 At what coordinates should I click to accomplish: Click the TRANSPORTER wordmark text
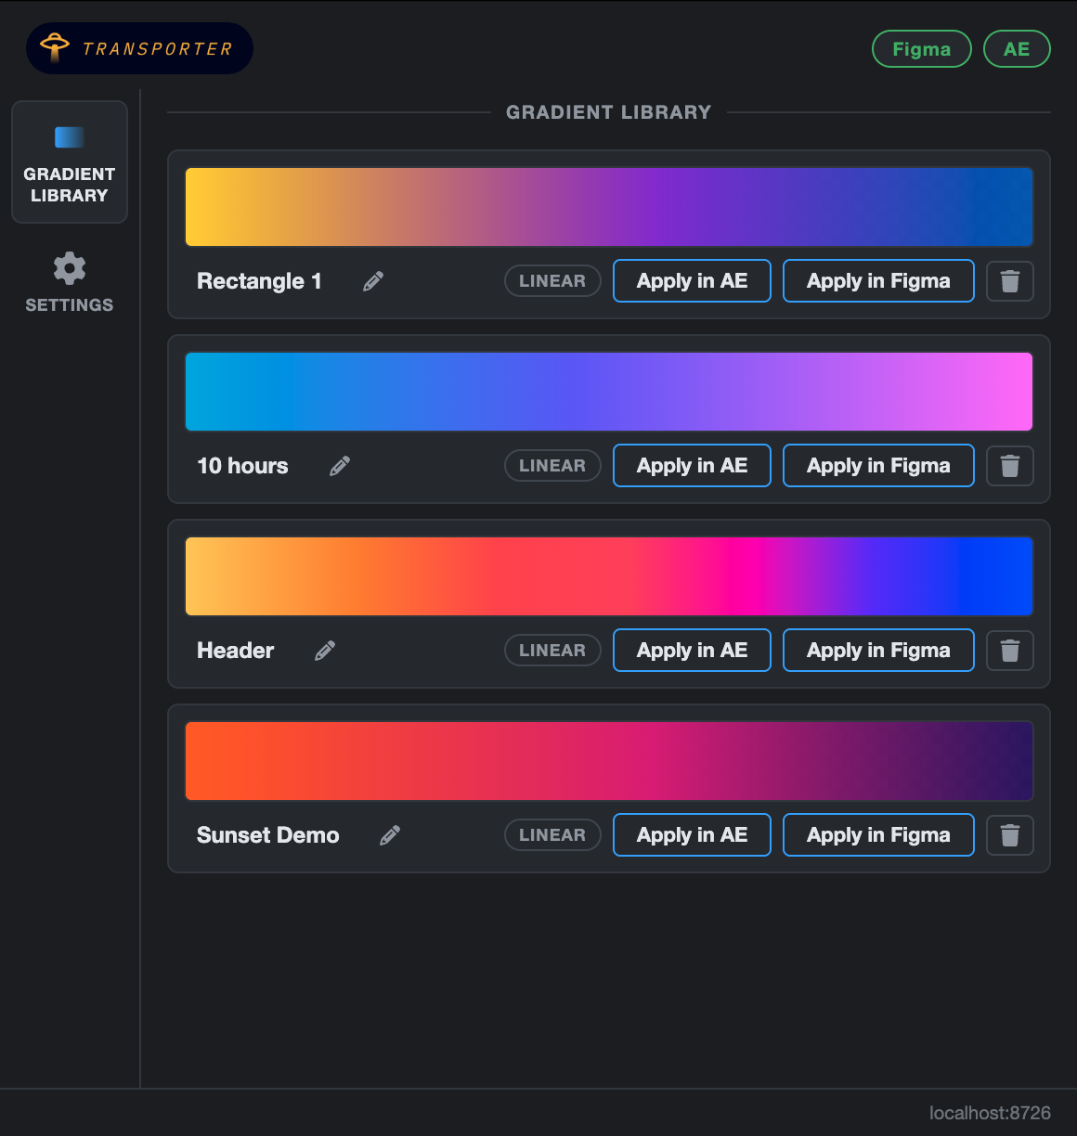click(x=157, y=49)
